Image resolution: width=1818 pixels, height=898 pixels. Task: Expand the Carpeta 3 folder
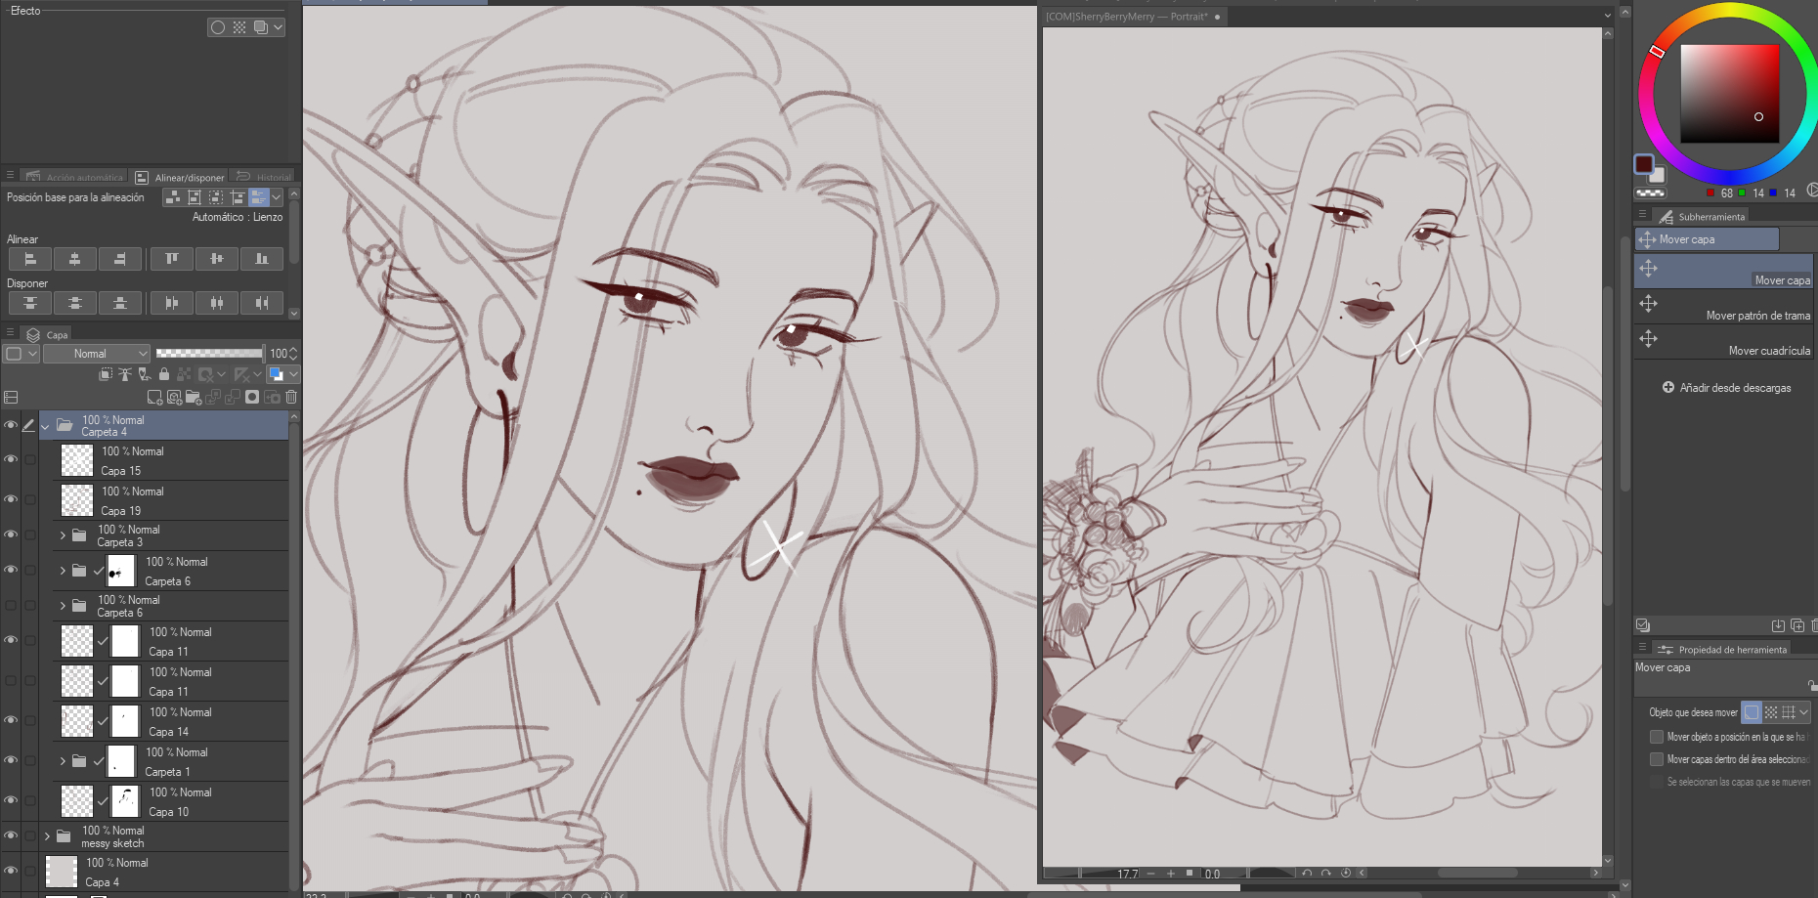tap(63, 535)
